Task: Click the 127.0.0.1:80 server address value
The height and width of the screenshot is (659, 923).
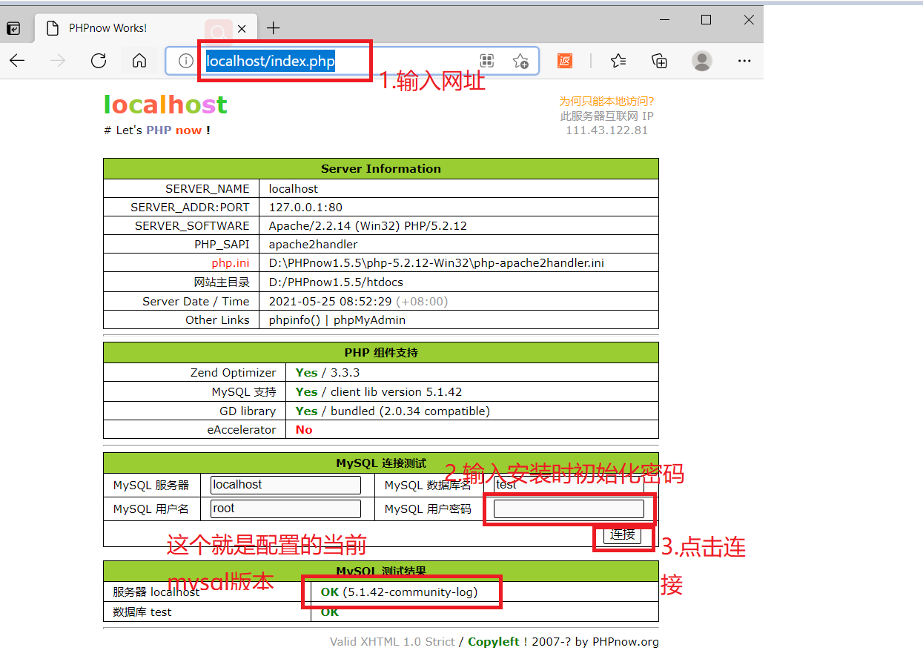Action: (305, 207)
